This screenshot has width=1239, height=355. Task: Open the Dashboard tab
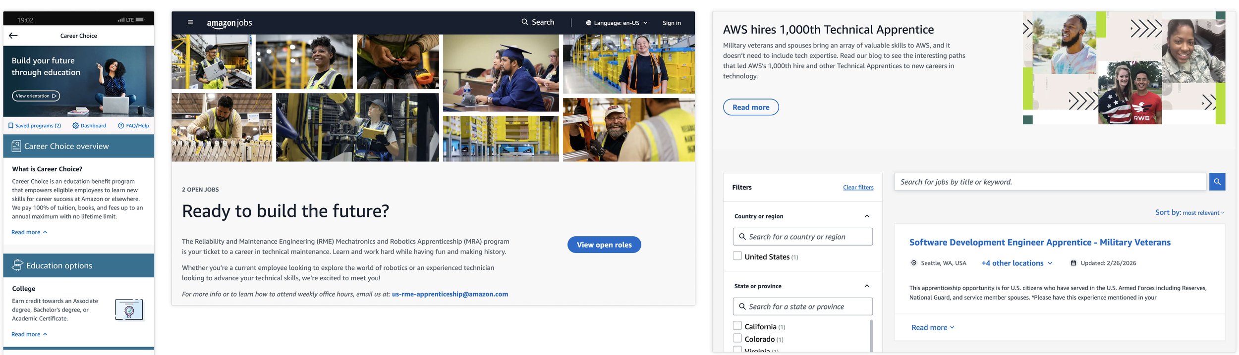click(x=89, y=126)
